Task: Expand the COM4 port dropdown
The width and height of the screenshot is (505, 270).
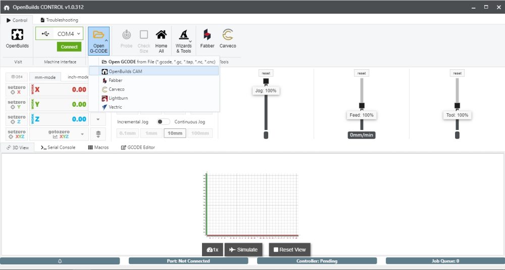Action: coord(79,34)
